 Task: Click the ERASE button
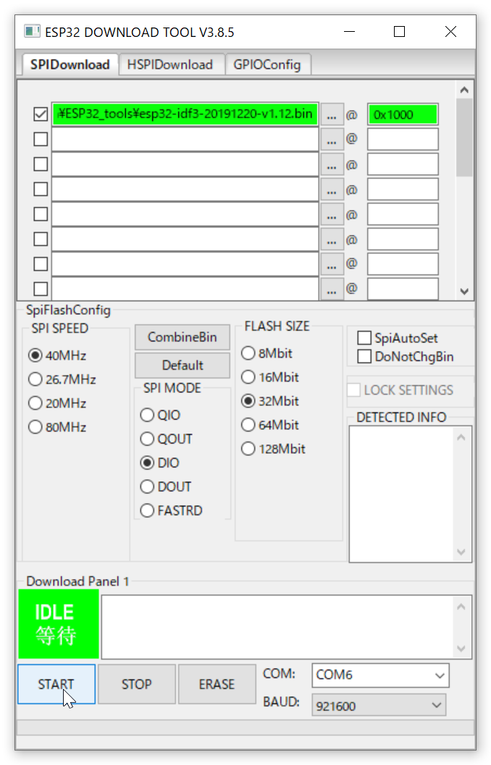pyautogui.click(x=217, y=684)
